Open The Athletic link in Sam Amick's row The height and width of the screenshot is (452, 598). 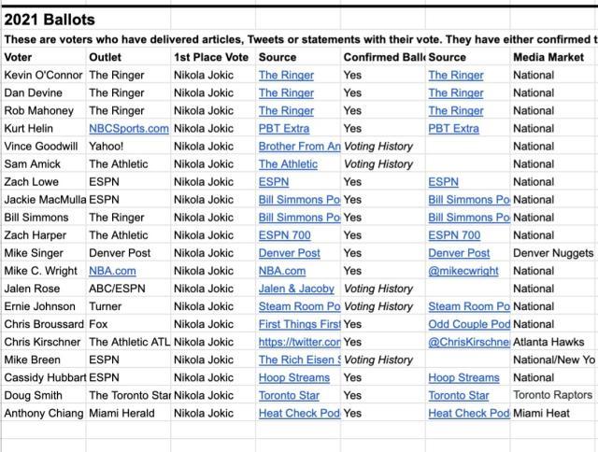point(288,164)
